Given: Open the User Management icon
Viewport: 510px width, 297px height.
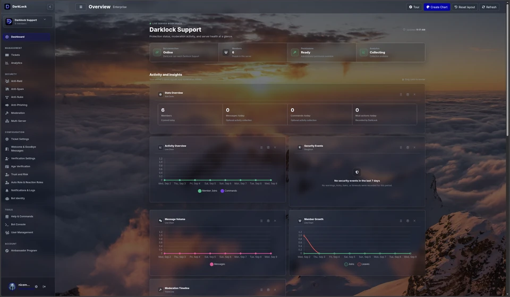Looking at the screenshot, I should [x=7, y=233].
